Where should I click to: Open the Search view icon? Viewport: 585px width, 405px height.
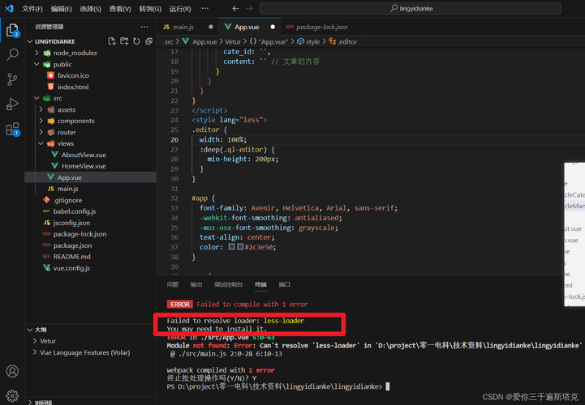click(12, 55)
